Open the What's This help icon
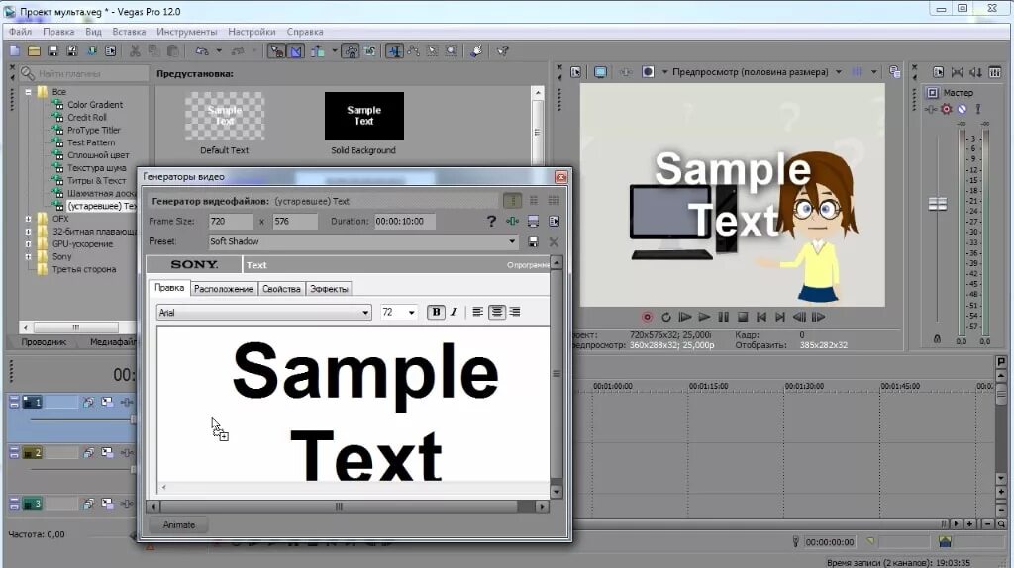Image resolution: width=1014 pixels, height=568 pixels. click(502, 50)
